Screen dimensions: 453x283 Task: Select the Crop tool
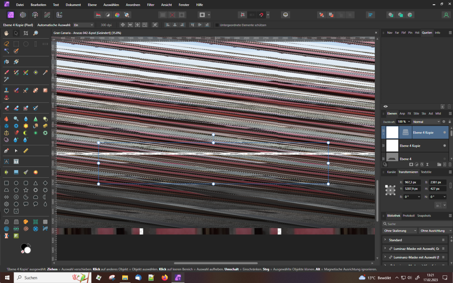point(26,33)
